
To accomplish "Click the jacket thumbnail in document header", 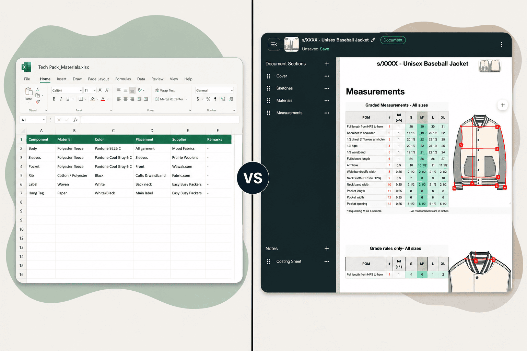I will click(490, 65).
